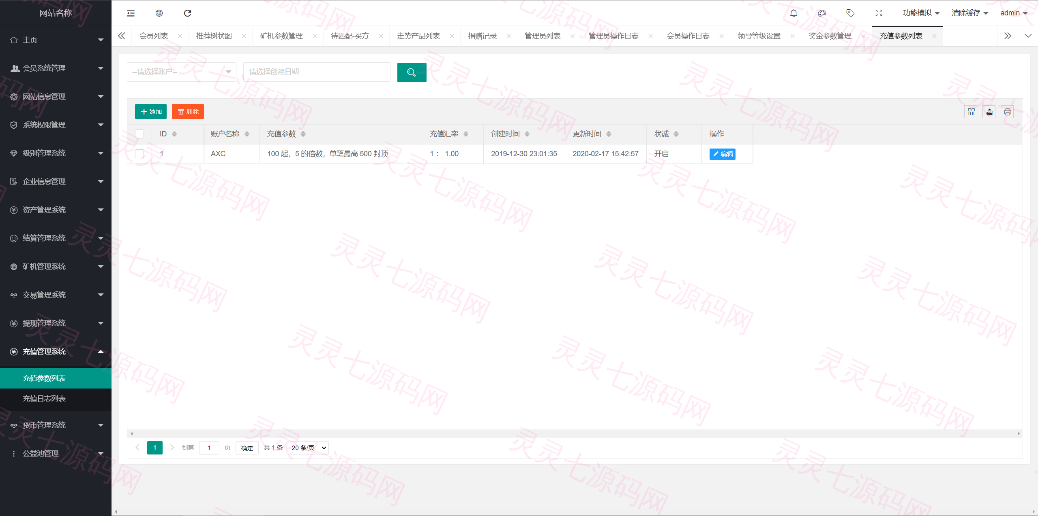Collapse the sidebar with the menu toggle icon

click(x=131, y=13)
